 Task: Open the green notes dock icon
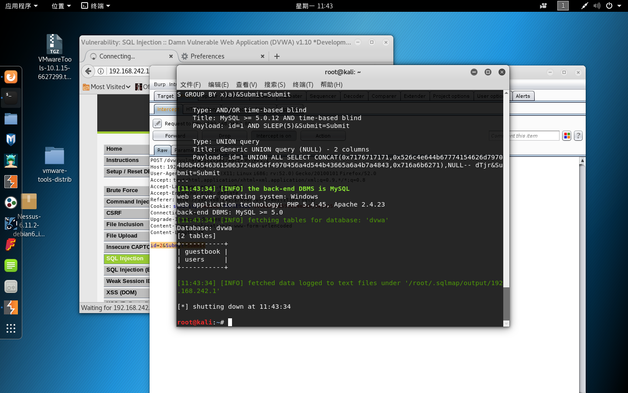coord(11,265)
